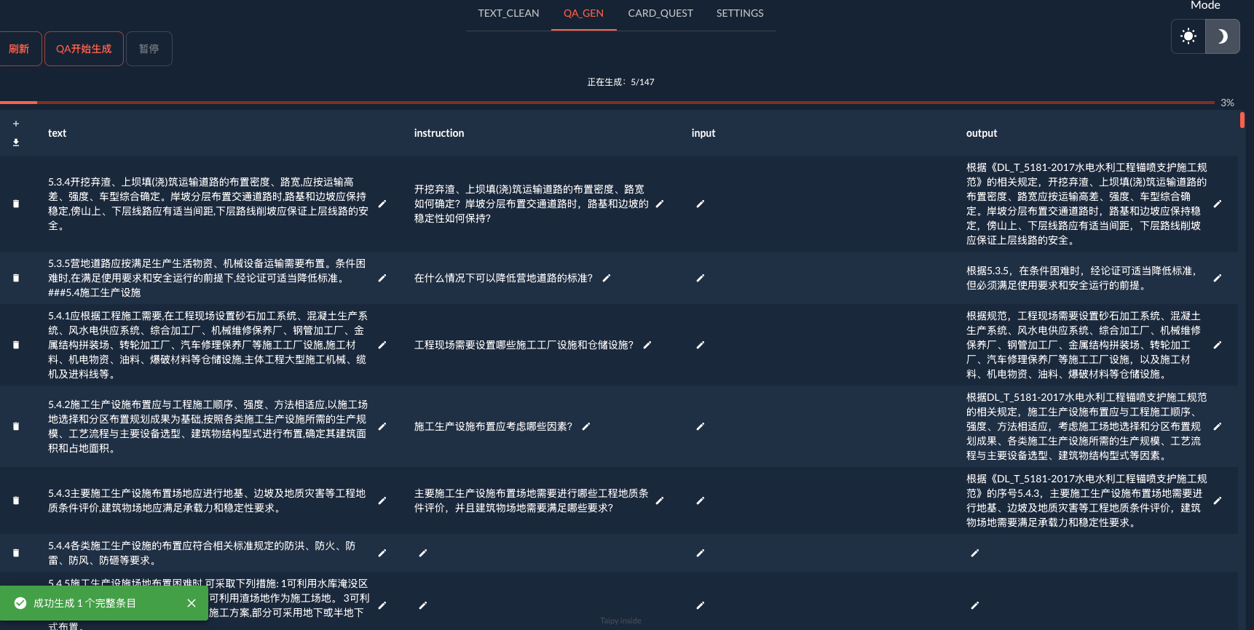The image size is (1254, 630).
Task: Edit empty instruction cell of row 5.4.4
Action: 423,553
